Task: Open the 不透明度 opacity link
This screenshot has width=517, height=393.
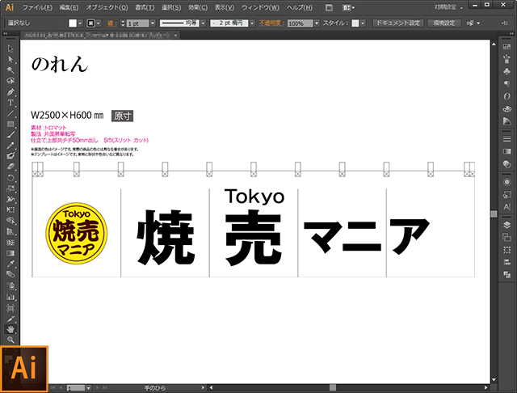Action: coord(271,23)
